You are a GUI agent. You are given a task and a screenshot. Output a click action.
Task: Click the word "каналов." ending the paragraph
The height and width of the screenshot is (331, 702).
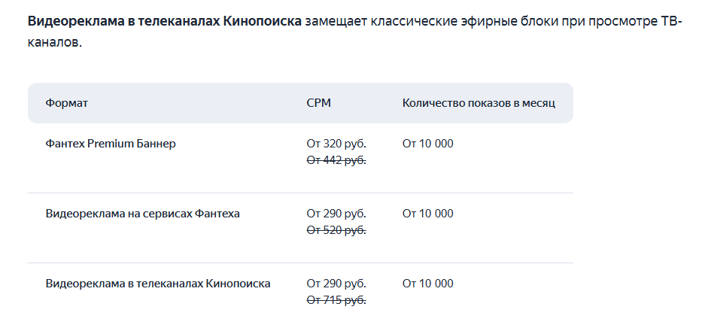54,43
